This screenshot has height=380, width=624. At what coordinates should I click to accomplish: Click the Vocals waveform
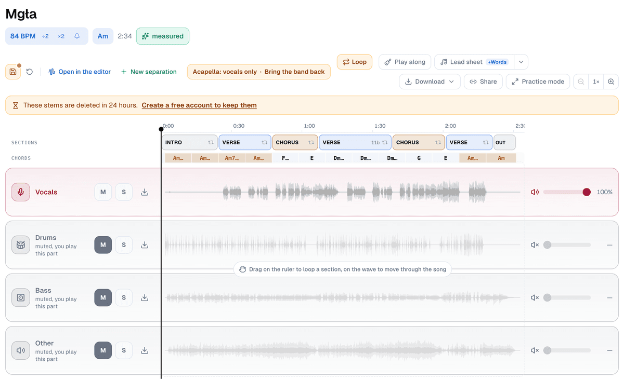coord(342,192)
